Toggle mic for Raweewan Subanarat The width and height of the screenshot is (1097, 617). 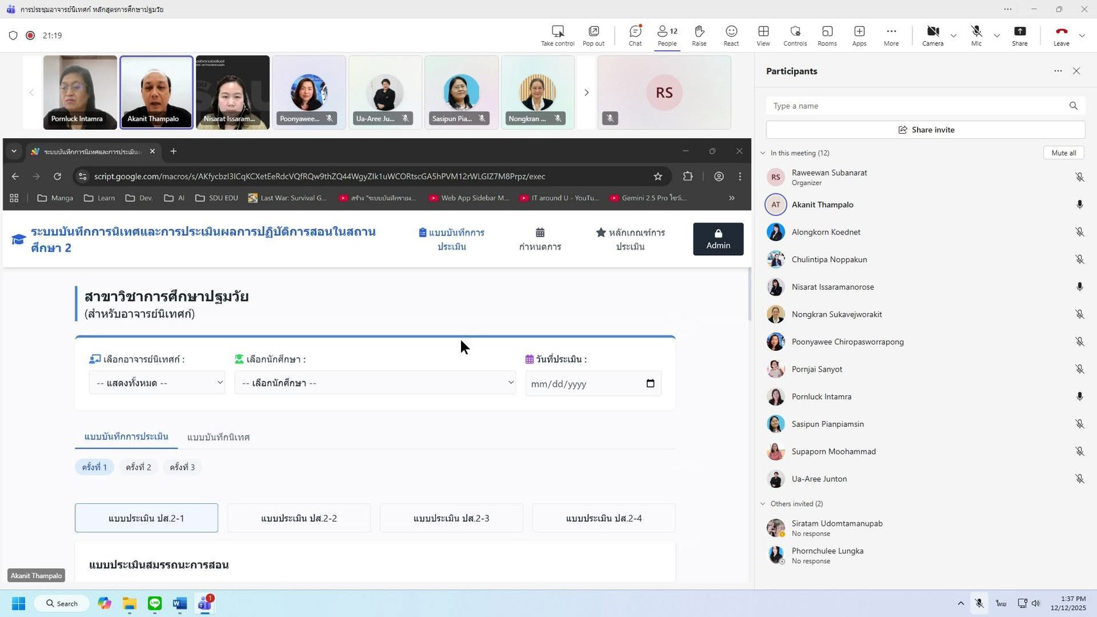(x=1080, y=177)
